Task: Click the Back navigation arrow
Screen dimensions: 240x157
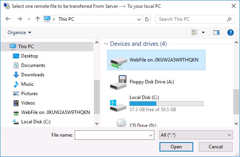Action: click(8, 19)
